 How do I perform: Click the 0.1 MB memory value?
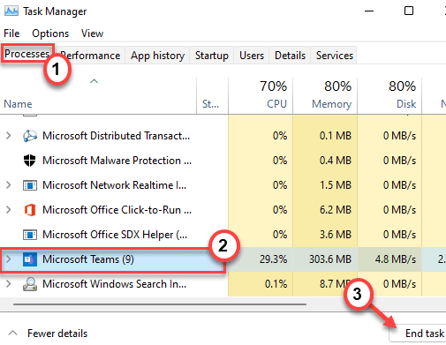click(x=336, y=136)
